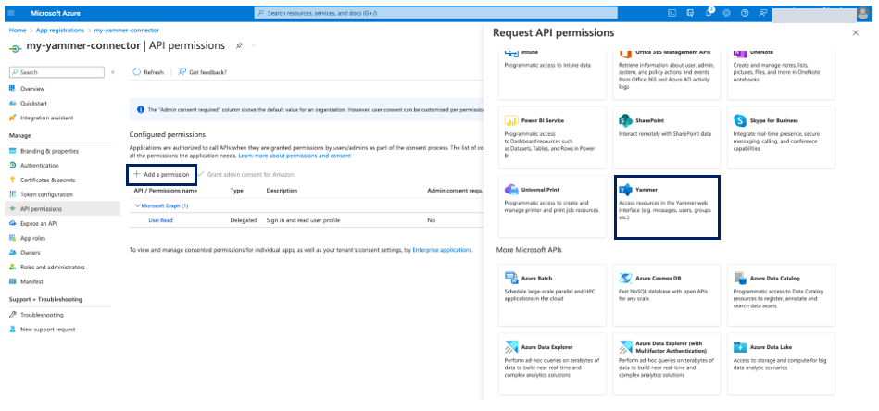Open the portal Settings gear icon
The height and width of the screenshot is (411, 879).
coord(726,13)
